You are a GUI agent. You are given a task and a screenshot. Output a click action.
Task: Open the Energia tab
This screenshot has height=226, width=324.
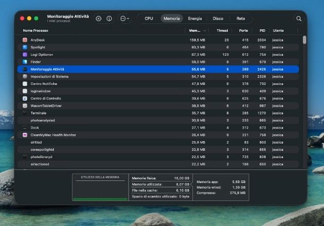coord(195,19)
